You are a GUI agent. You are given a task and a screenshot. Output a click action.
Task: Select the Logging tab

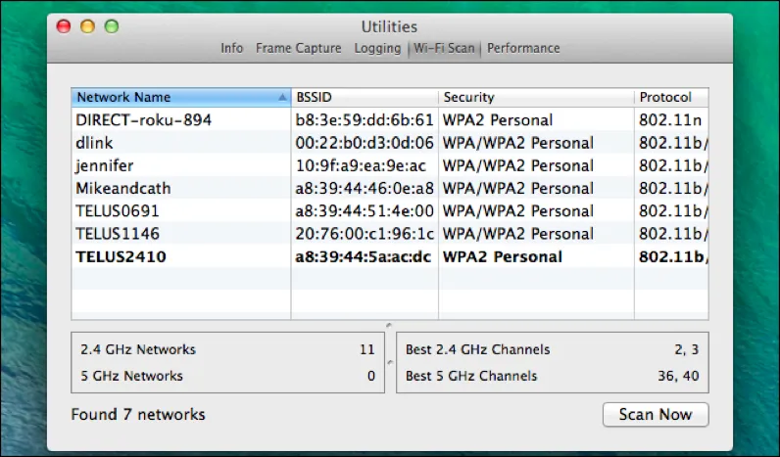(x=377, y=48)
